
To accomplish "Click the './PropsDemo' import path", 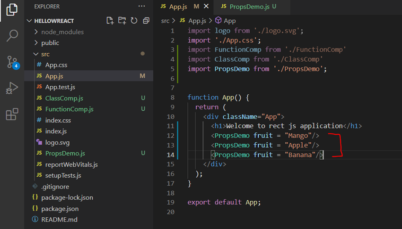I will (298, 69).
